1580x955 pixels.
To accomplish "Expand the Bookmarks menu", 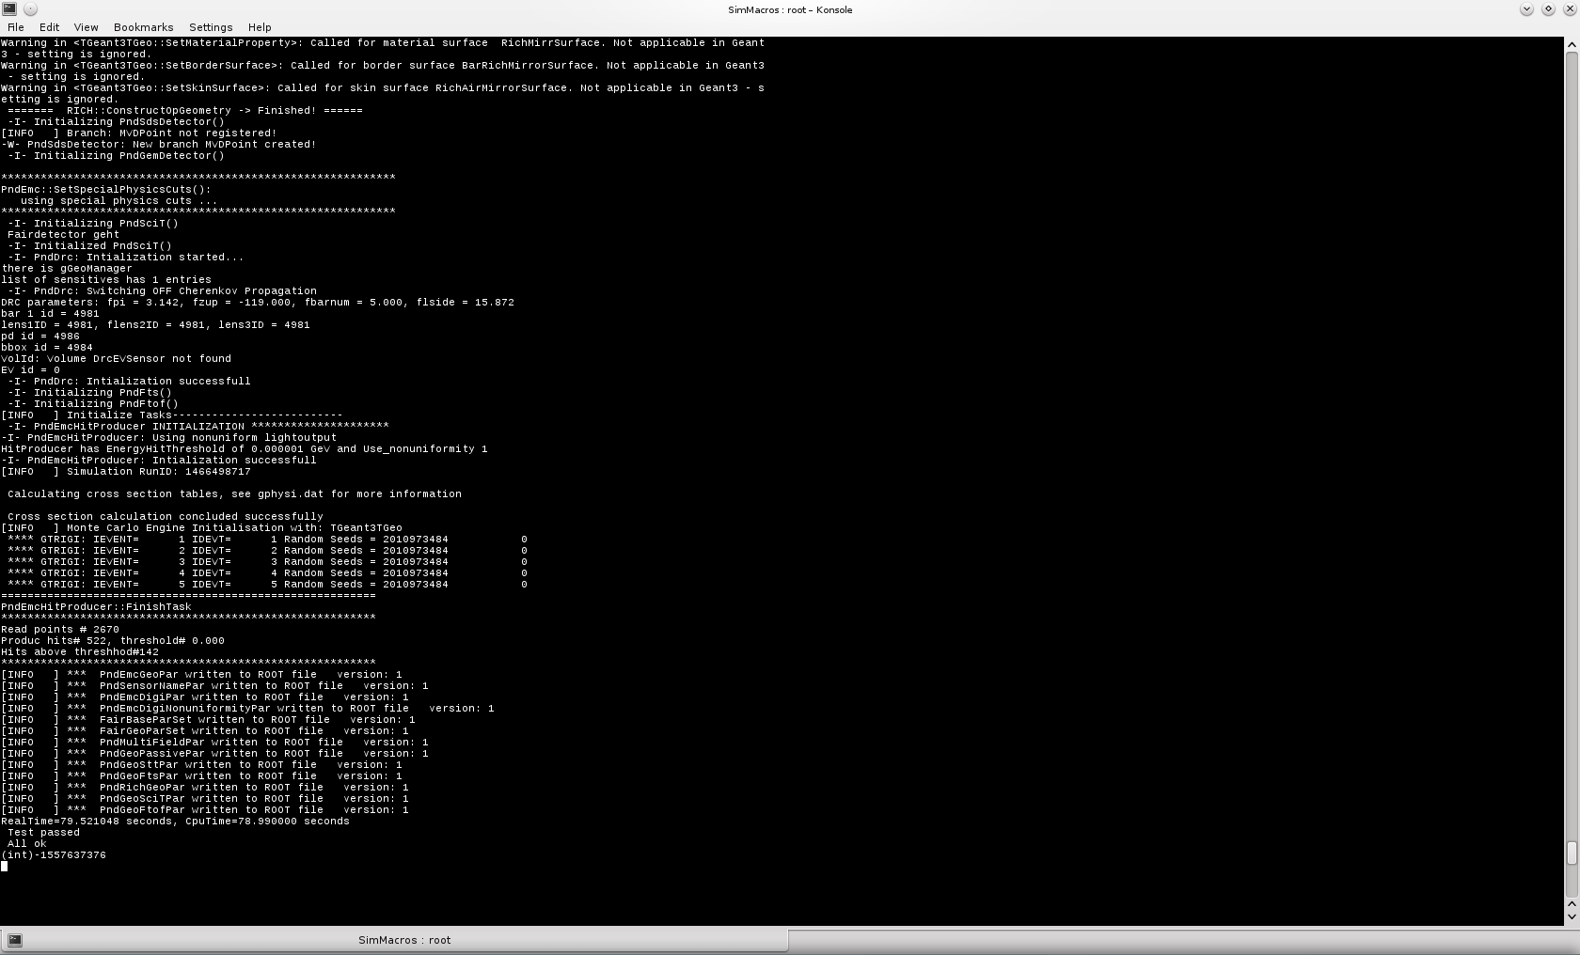I will (x=143, y=27).
